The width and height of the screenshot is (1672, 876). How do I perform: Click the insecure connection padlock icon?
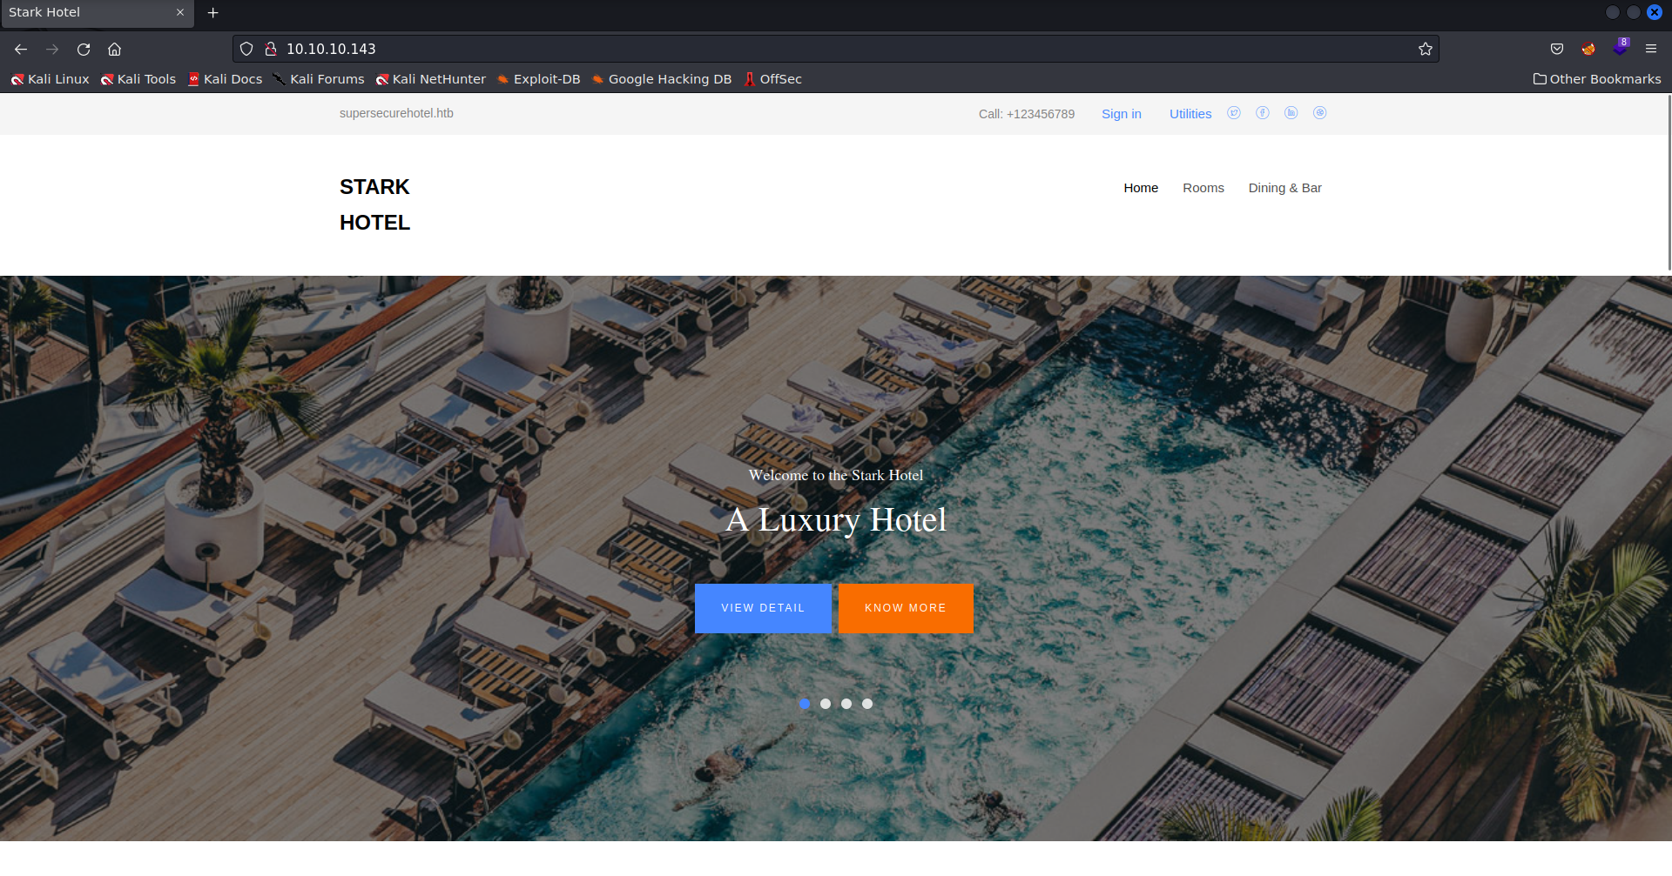tap(271, 49)
